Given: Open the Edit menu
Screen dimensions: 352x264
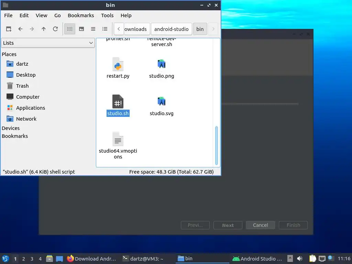Looking at the screenshot, I should tap(24, 15).
